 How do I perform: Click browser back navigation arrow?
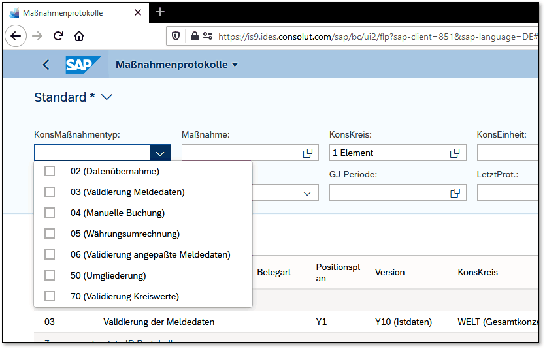(17, 37)
